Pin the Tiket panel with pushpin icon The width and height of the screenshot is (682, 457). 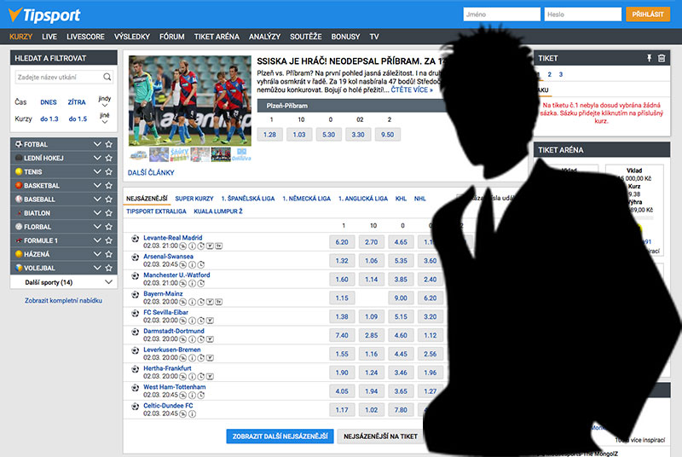[649, 58]
